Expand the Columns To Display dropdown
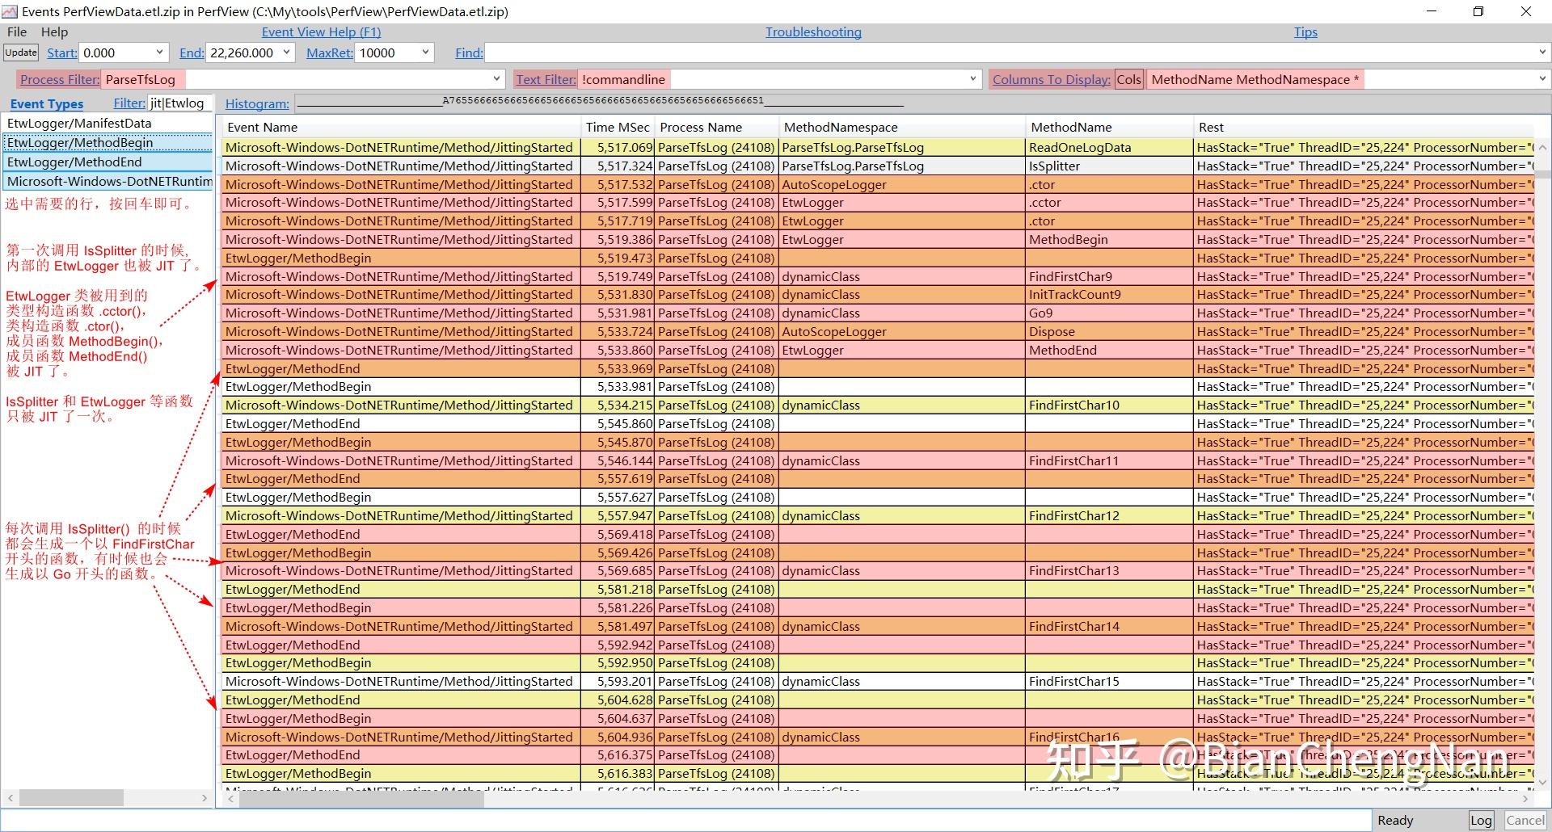This screenshot has width=1552, height=832. pyautogui.click(x=1541, y=79)
